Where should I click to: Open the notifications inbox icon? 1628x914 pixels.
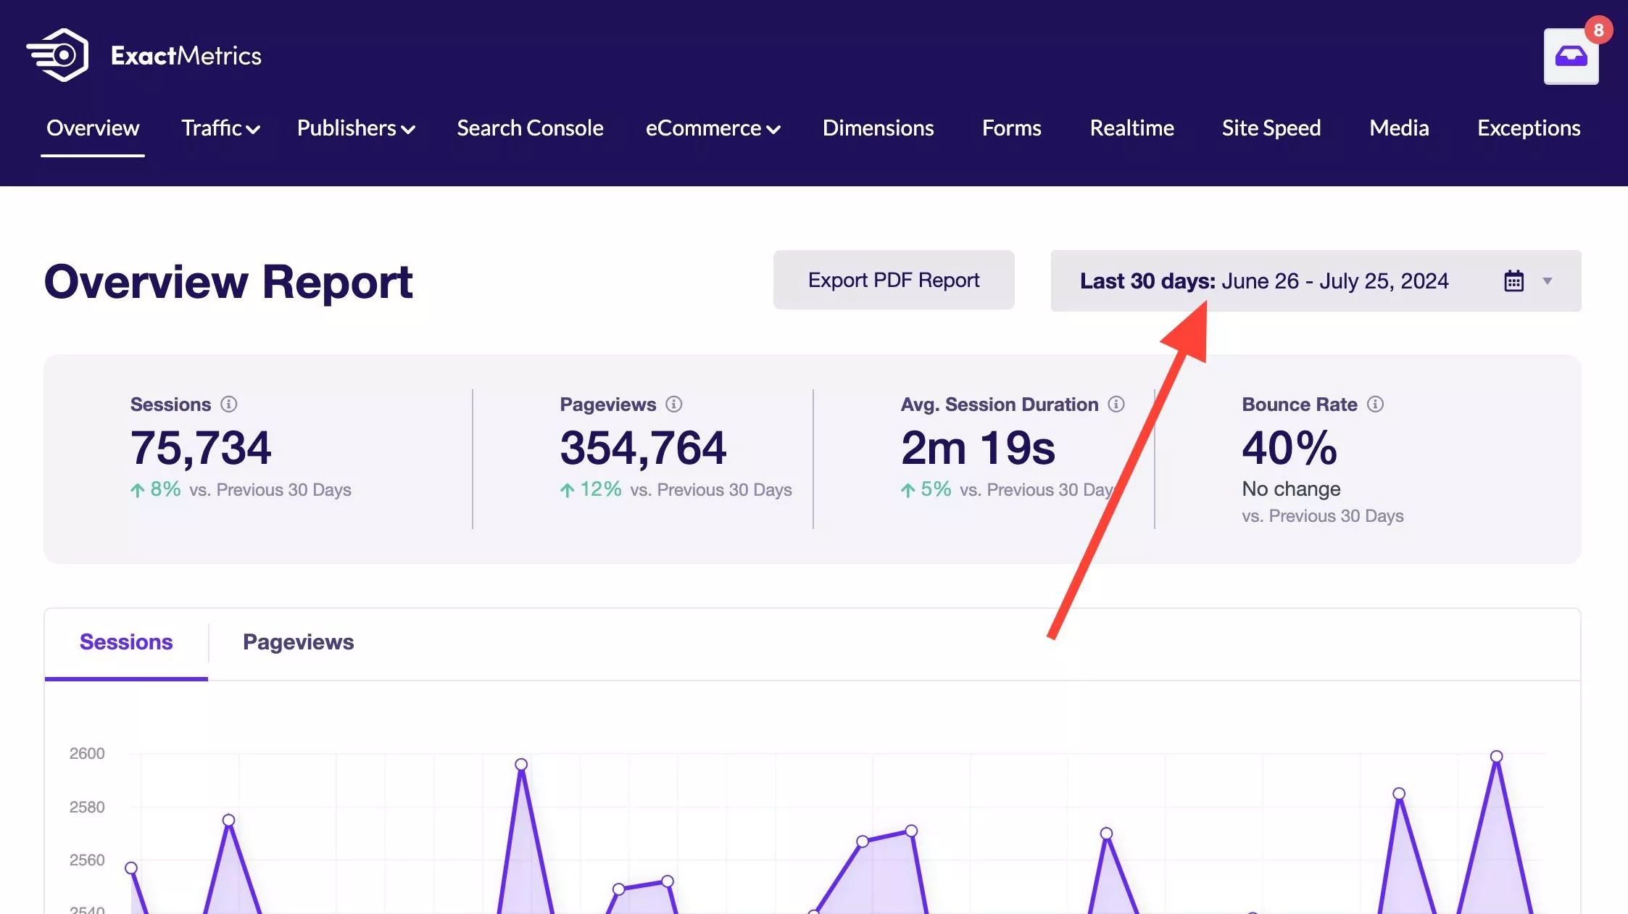1571,57
